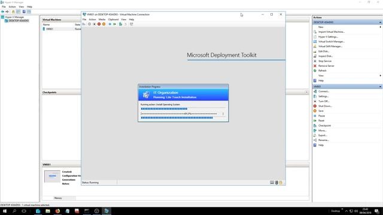Open Firefox from the taskbar
Image resolution: width=383 pixels, height=215 pixels.
57,211
